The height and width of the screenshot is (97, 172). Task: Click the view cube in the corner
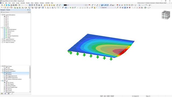pos(166,15)
